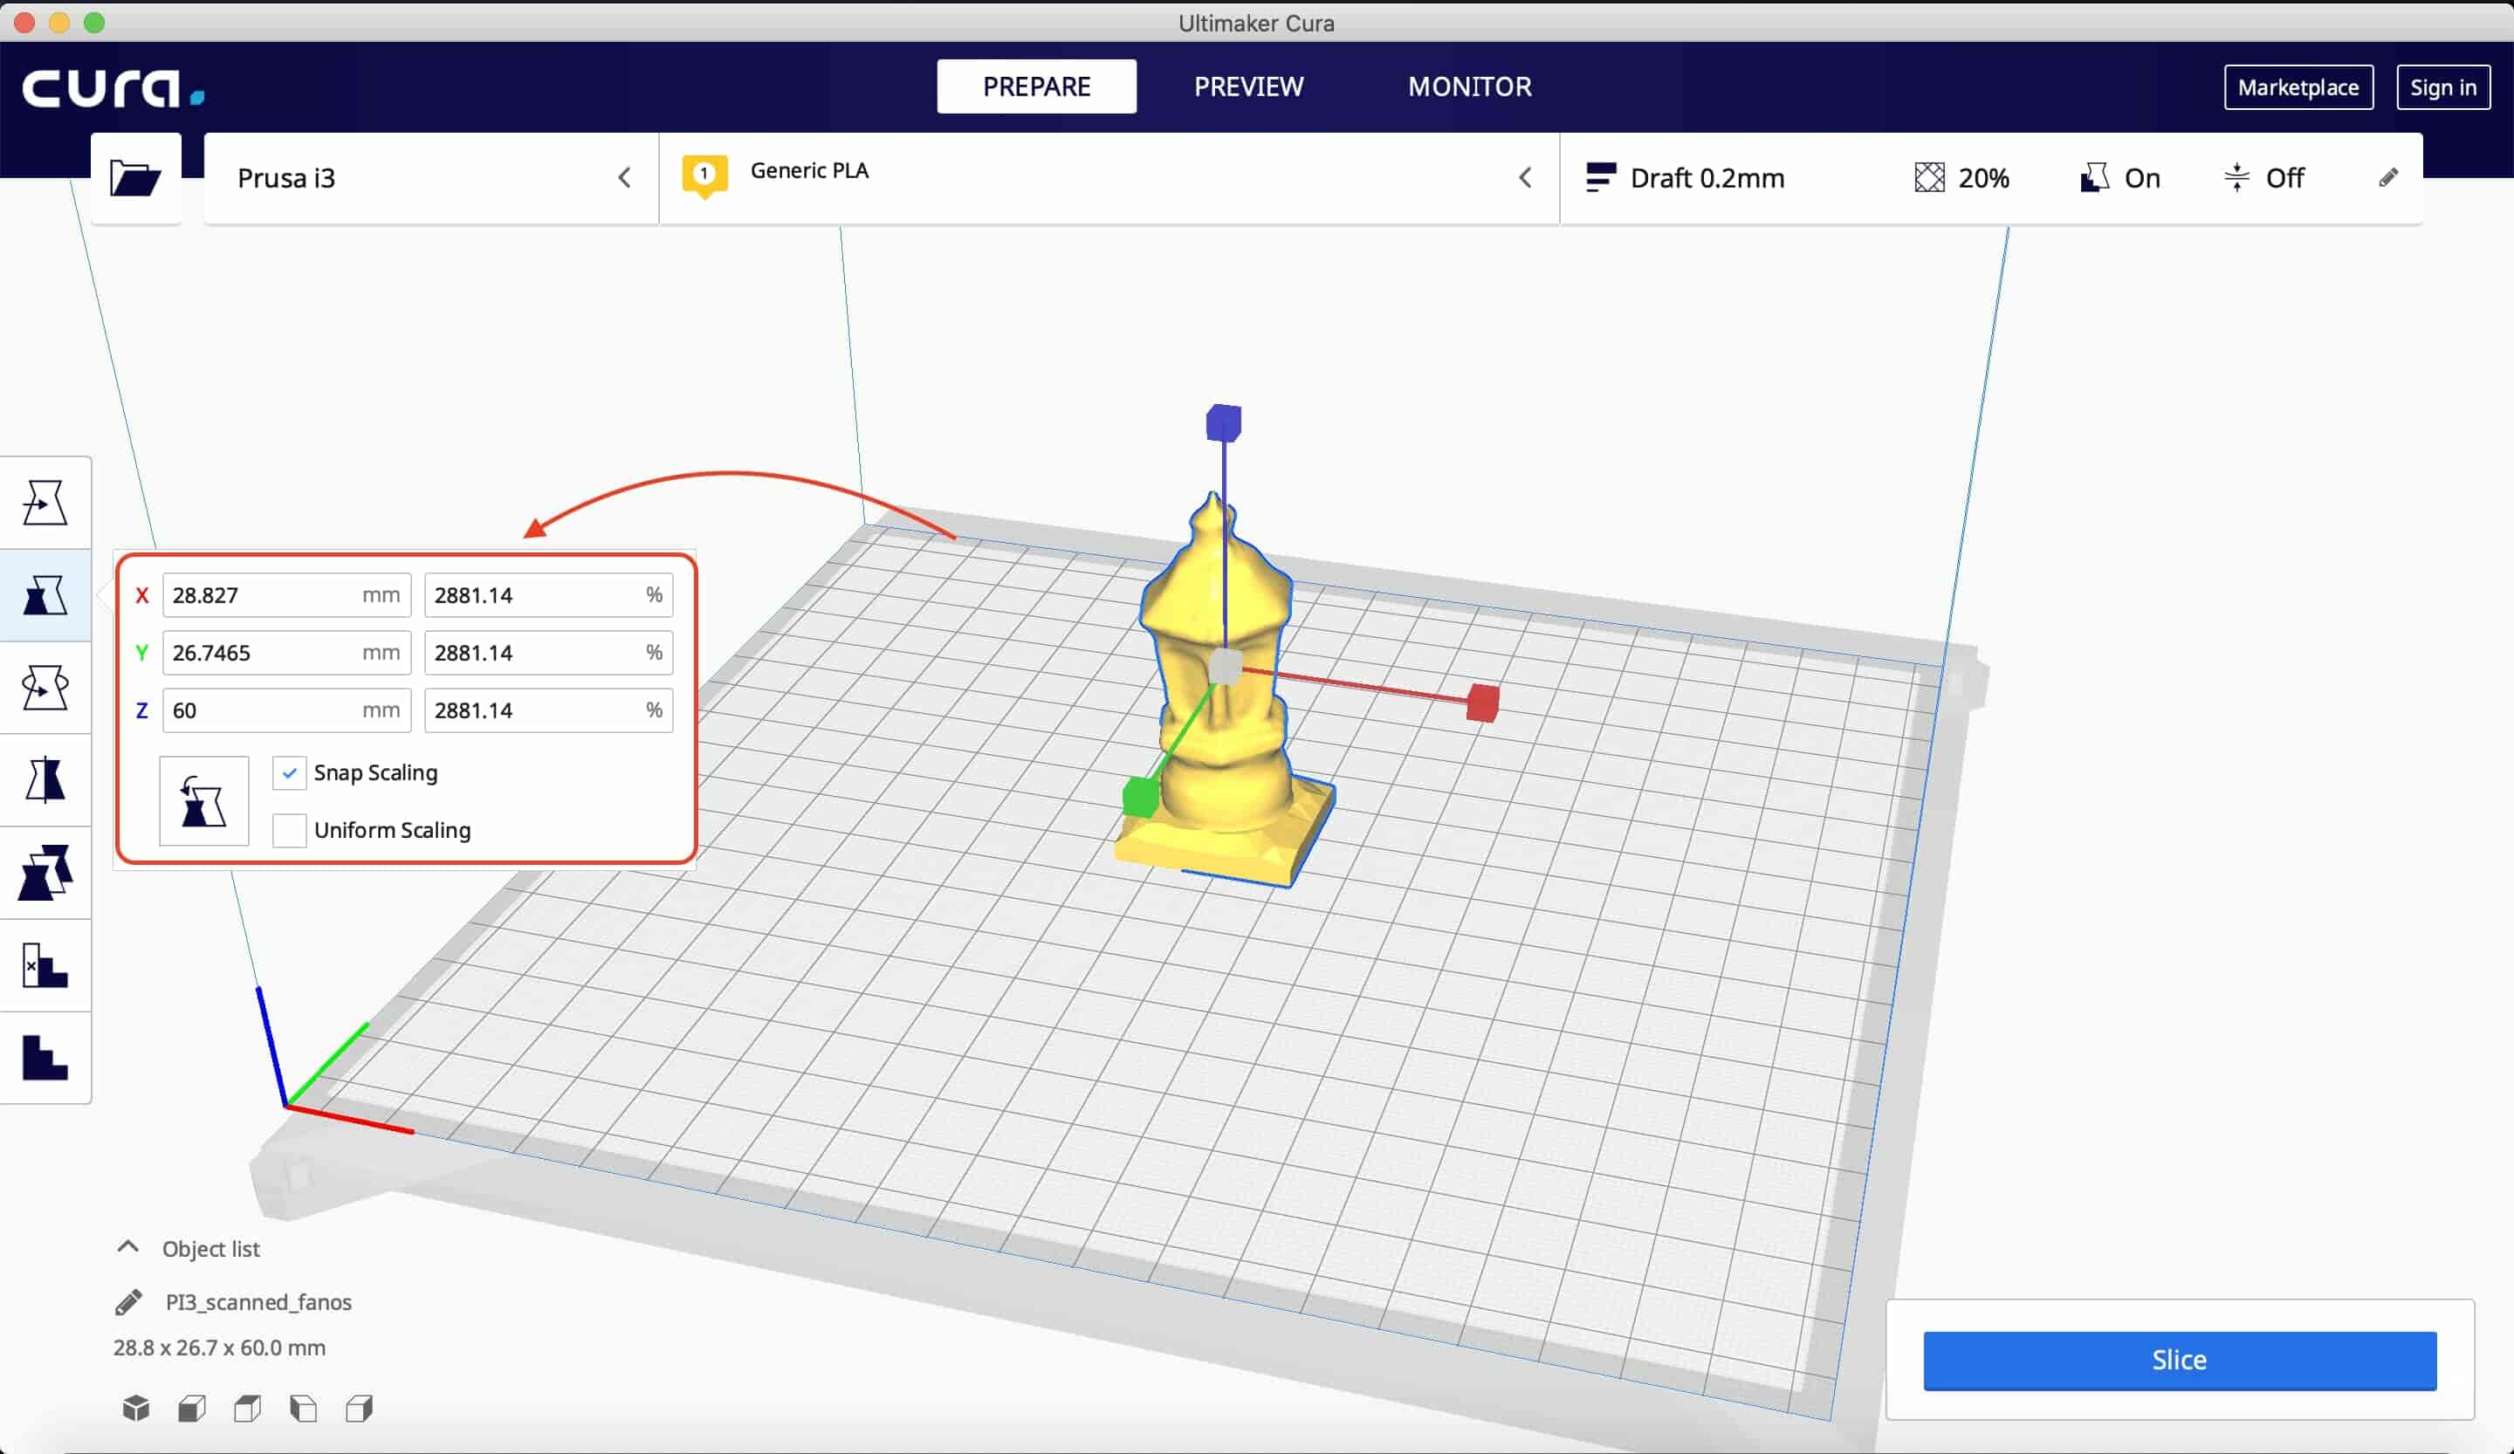The height and width of the screenshot is (1454, 2514).
Task: Disable the Snap Scaling checkbox
Action: pos(289,773)
